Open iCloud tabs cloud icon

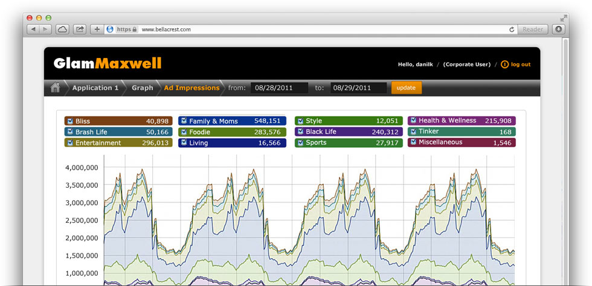coord(62,29)
